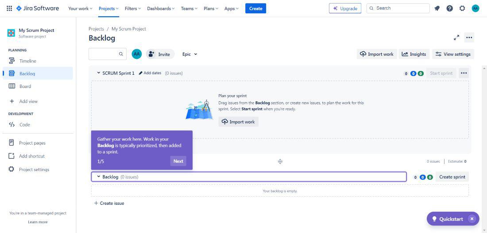Click the blue Create button
487x233 pixels.
[x=255, y=8]
